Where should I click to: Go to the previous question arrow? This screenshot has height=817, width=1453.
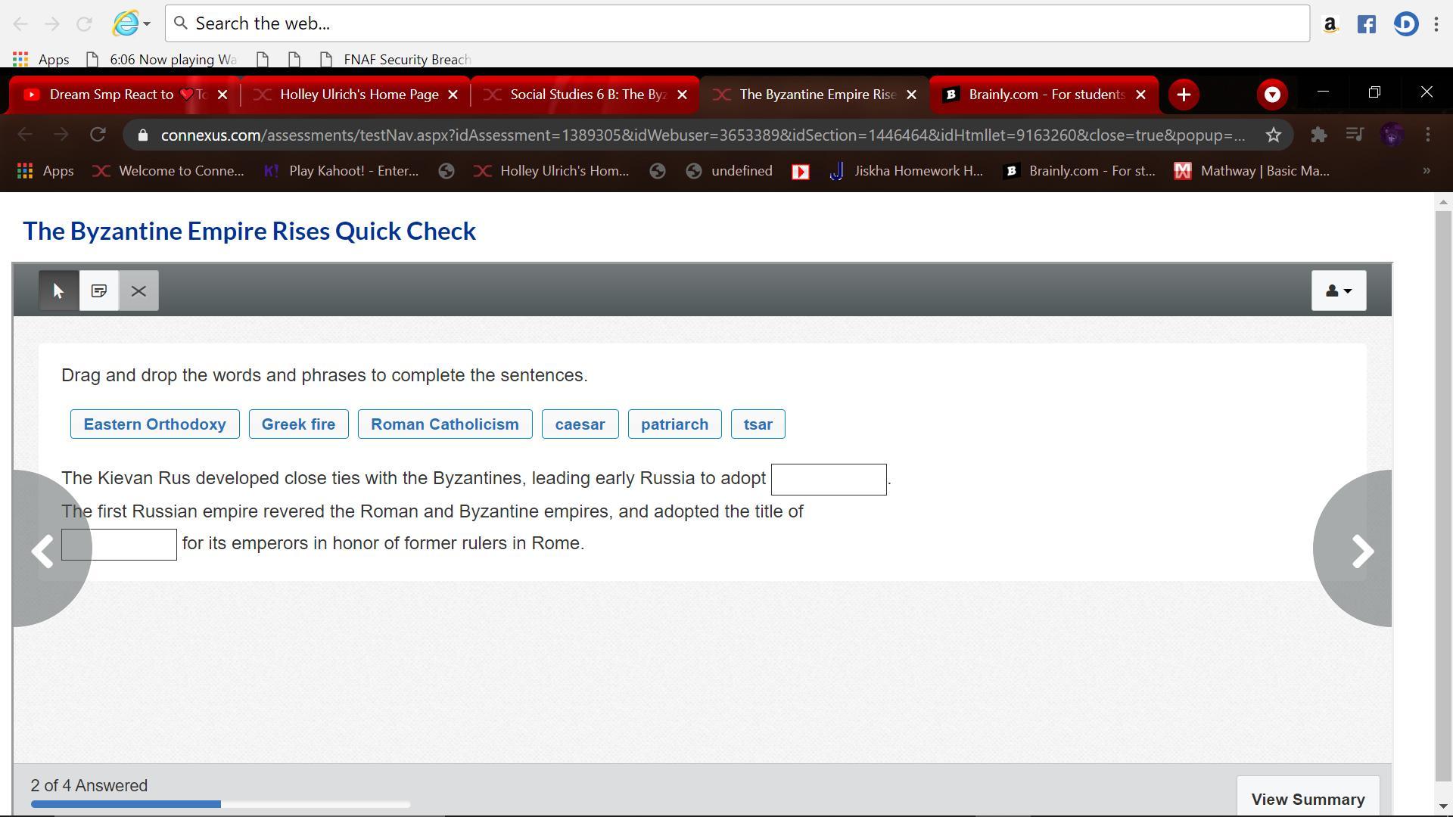(43, 551)
